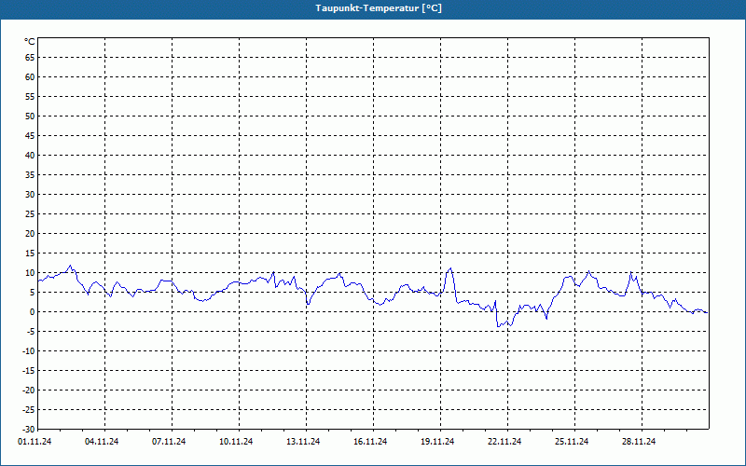The image size is (746, 466).
Task: Click the date label '28.11.24'
Action: tap(639, 442)
